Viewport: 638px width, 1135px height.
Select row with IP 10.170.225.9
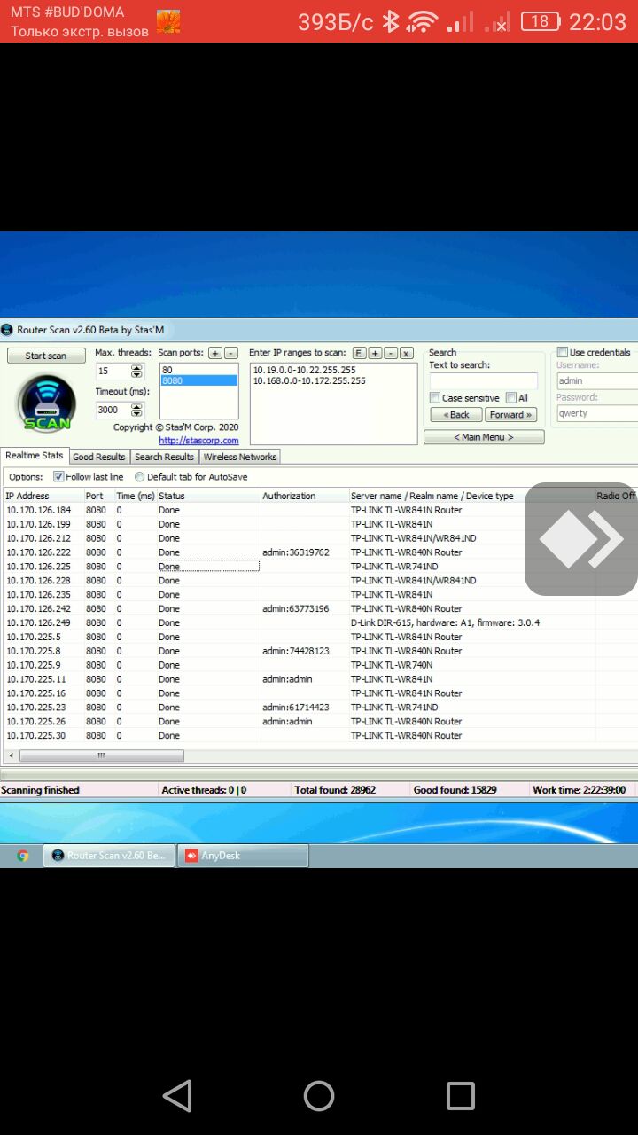tap(319, 665)
